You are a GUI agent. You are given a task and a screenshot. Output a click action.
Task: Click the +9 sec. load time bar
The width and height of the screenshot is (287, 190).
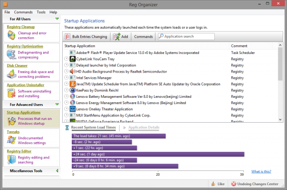point(125,166)
